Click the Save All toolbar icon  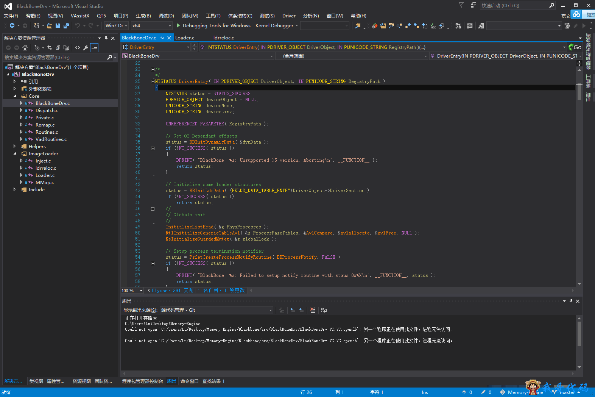(66, 26)
